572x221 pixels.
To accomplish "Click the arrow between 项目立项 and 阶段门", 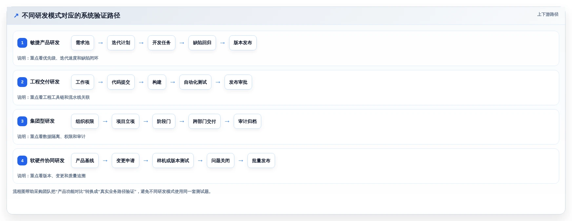I will tap(146, 121).
